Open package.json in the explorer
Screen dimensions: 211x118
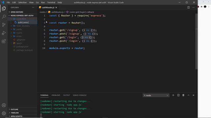[22, 47]
